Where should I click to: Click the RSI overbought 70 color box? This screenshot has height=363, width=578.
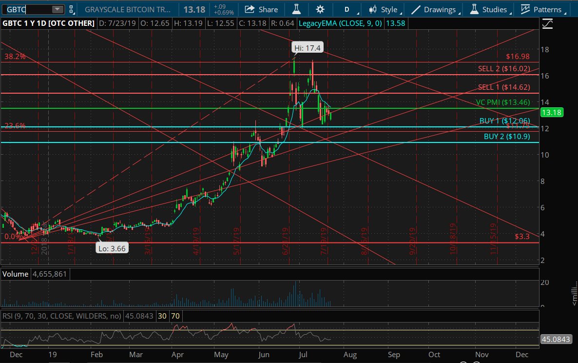(x=175, y=316)
